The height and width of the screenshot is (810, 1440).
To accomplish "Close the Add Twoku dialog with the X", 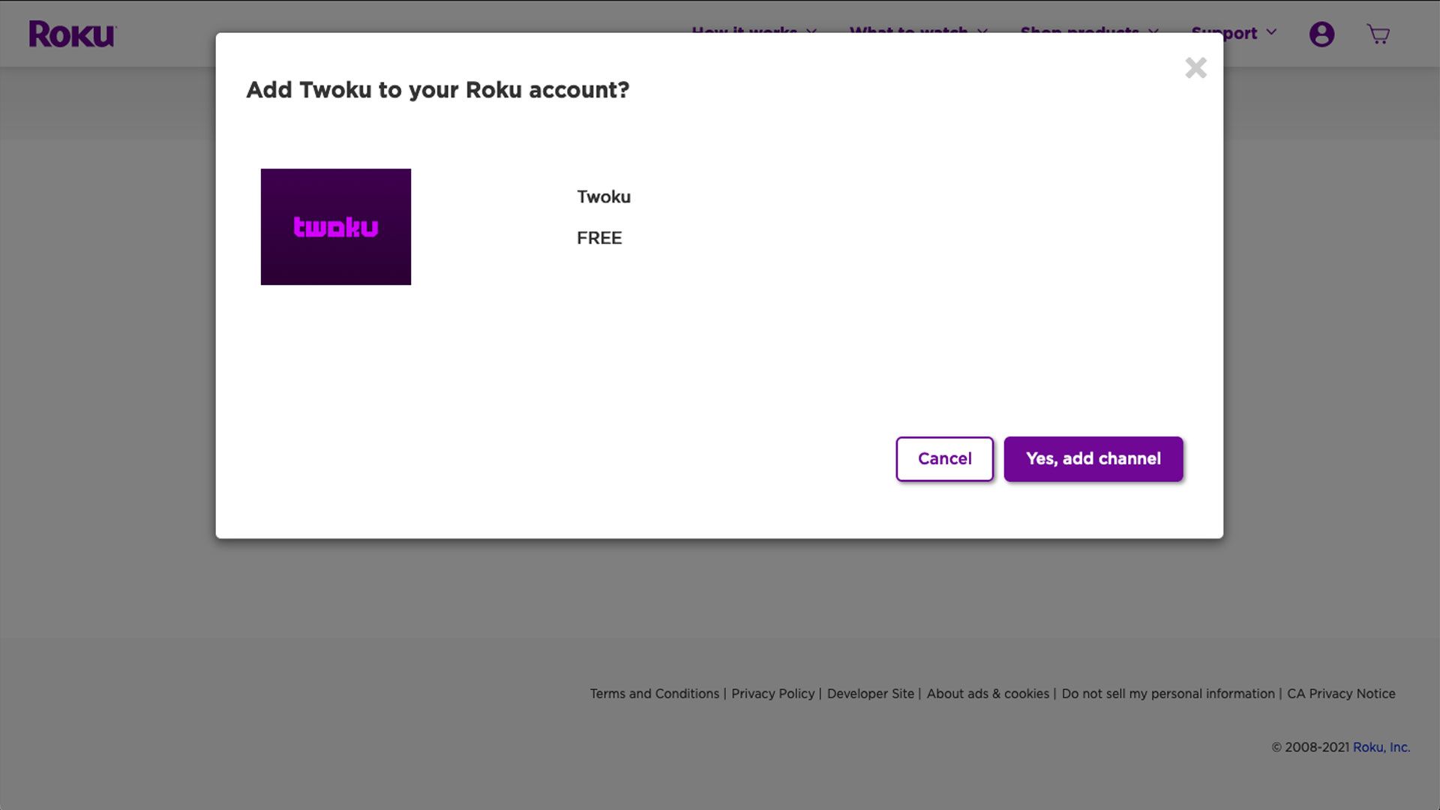I will (1195, 67).
